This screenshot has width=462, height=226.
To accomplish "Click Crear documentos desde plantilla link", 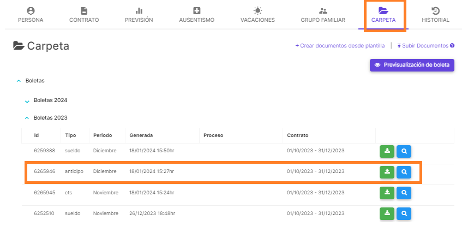I will (340, 46).
